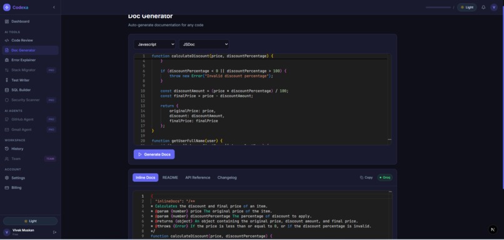
Task: Click the PRO badge beside Gmail Agent
Action: [51, 129]
